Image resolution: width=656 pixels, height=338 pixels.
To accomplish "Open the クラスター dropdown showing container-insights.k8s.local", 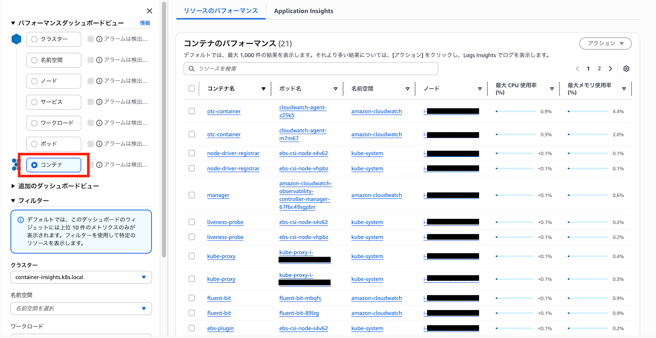I will tap(81, 277).
